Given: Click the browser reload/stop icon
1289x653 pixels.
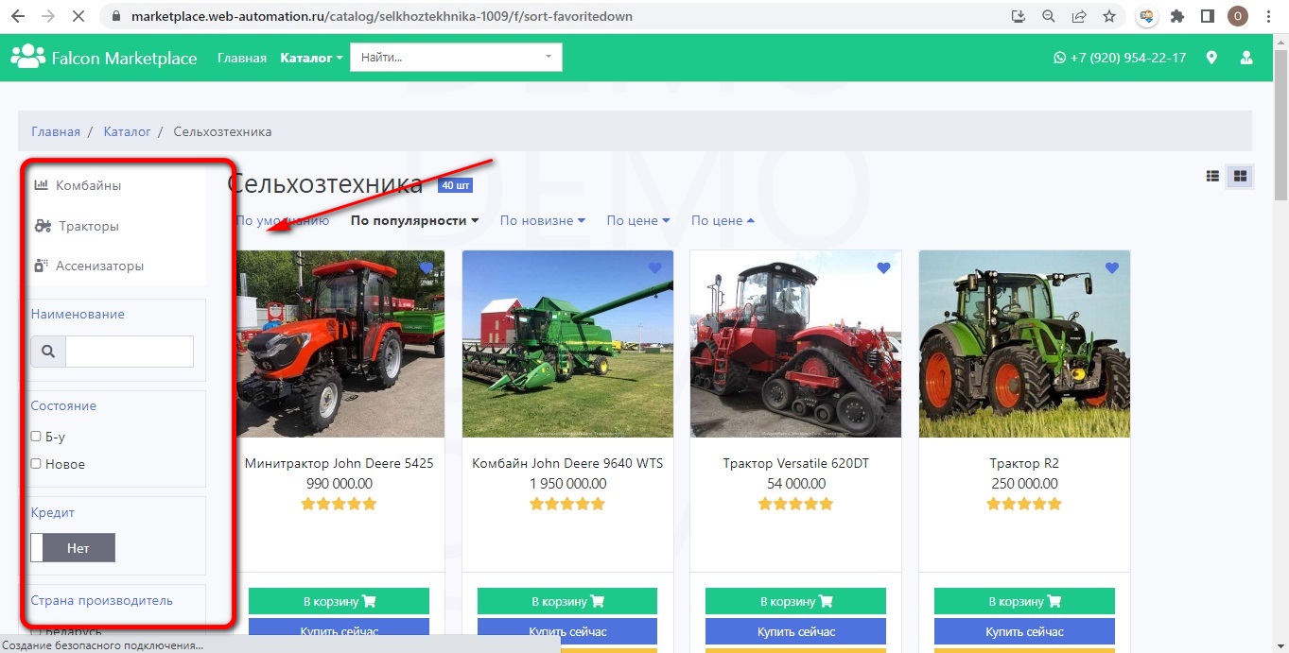Looking at the screenshot, I should (x=77, y=16).
